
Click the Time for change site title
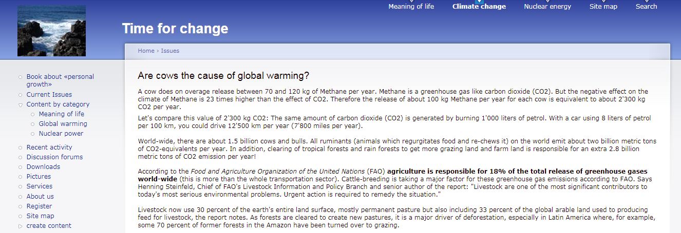175,29
